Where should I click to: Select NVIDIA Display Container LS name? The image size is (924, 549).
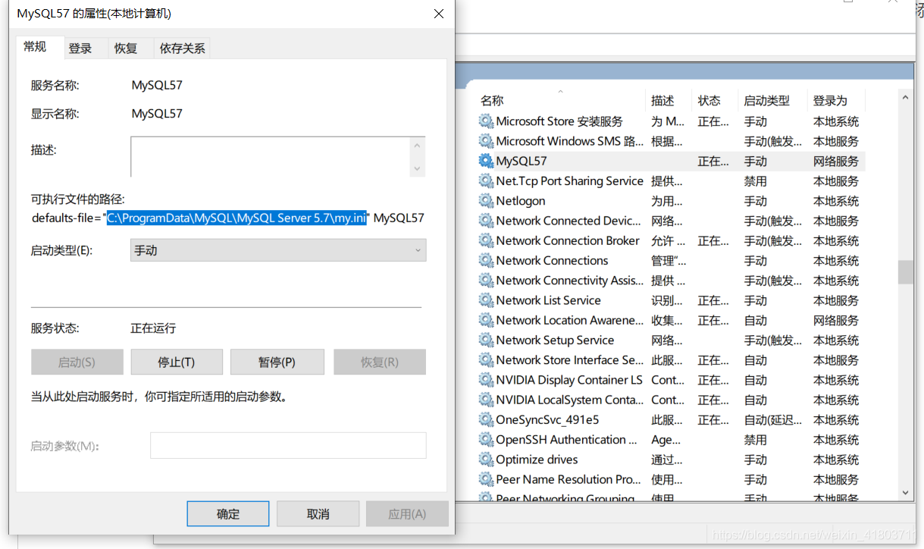coord(569,380)
